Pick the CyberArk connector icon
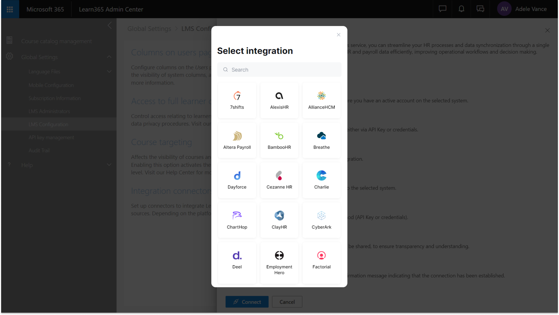Viewport: 559px width, 315px height. [321, 220]
